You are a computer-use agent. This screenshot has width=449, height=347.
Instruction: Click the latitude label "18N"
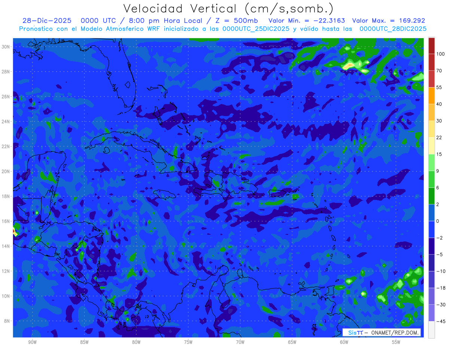coord(6,196)
